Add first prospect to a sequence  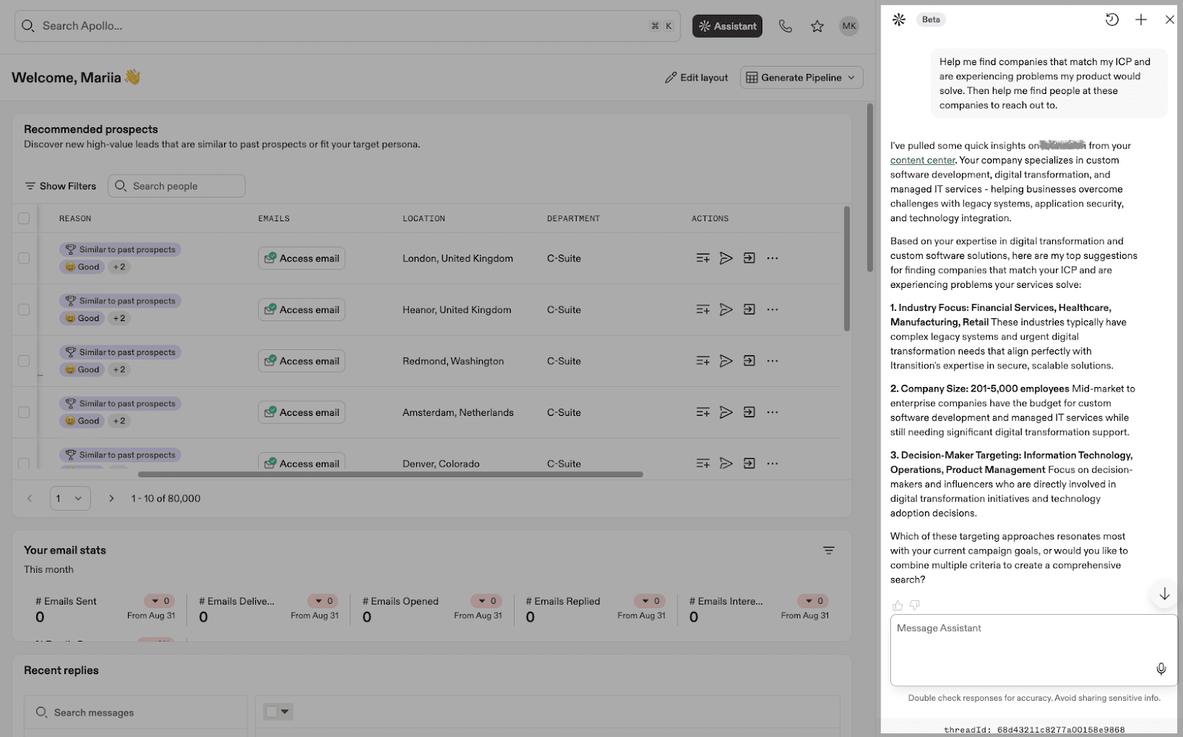pyautogui.click(x=702, y=258)
